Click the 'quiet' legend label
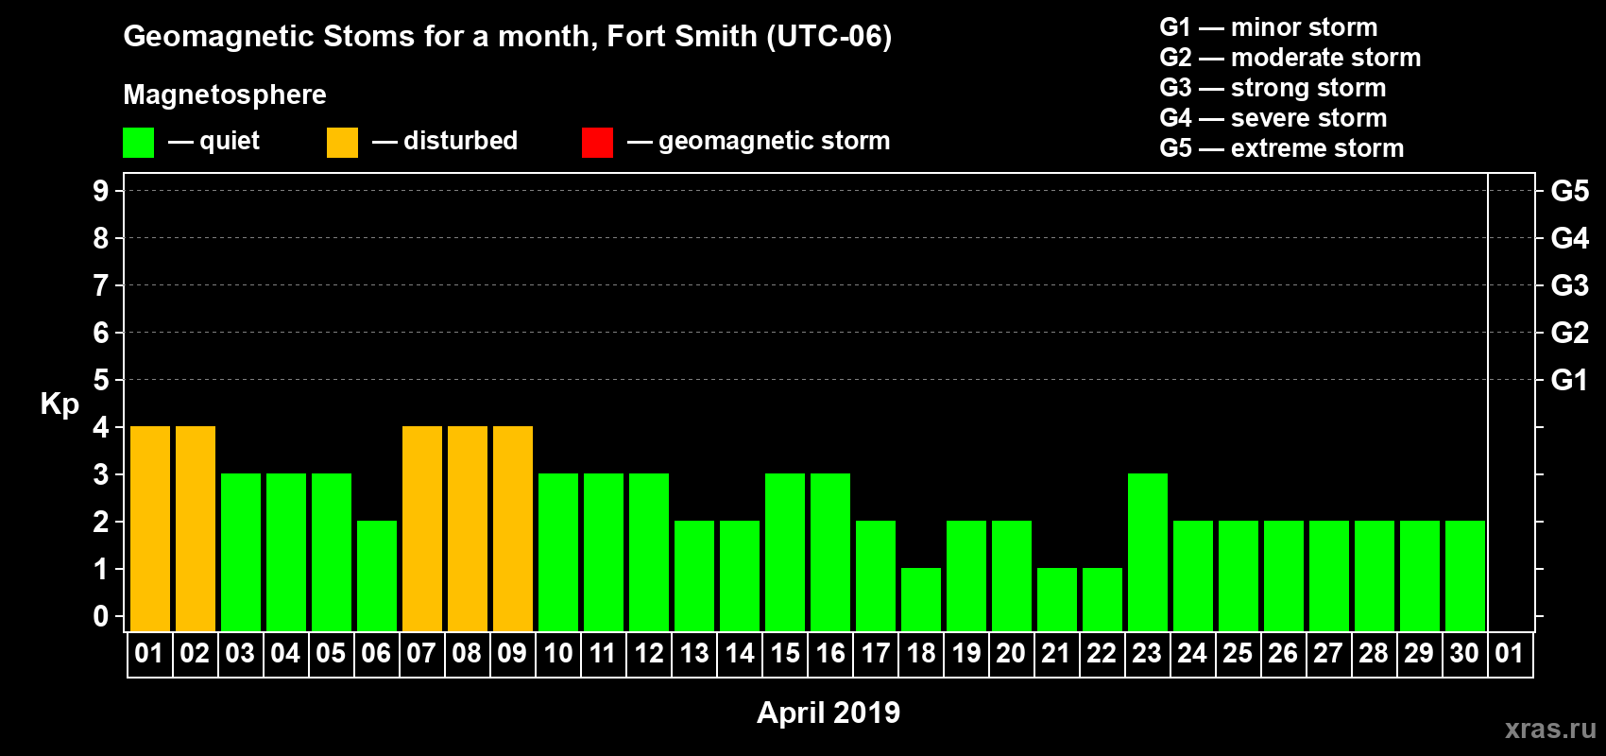Screen dimensions: 1606x756 click(x=230, y=141)
